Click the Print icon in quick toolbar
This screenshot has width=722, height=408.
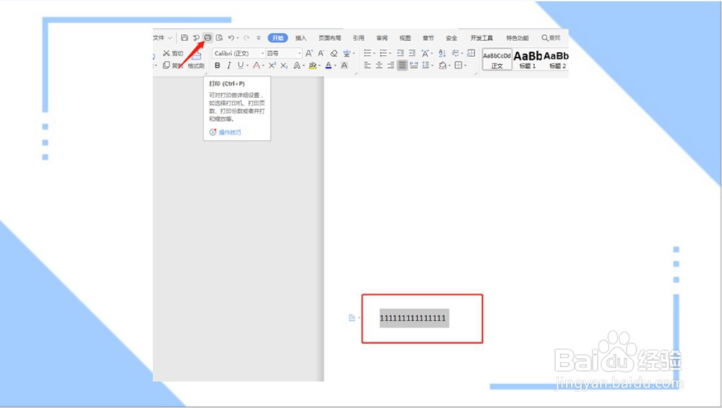tap(208, 38)
